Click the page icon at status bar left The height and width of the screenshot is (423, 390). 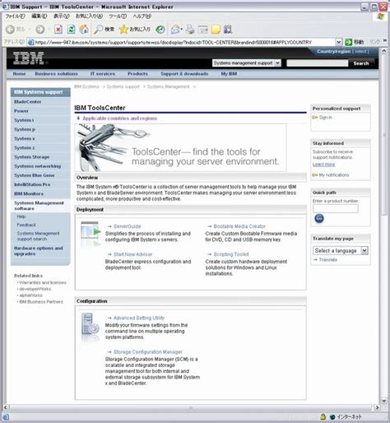(6, 417)
